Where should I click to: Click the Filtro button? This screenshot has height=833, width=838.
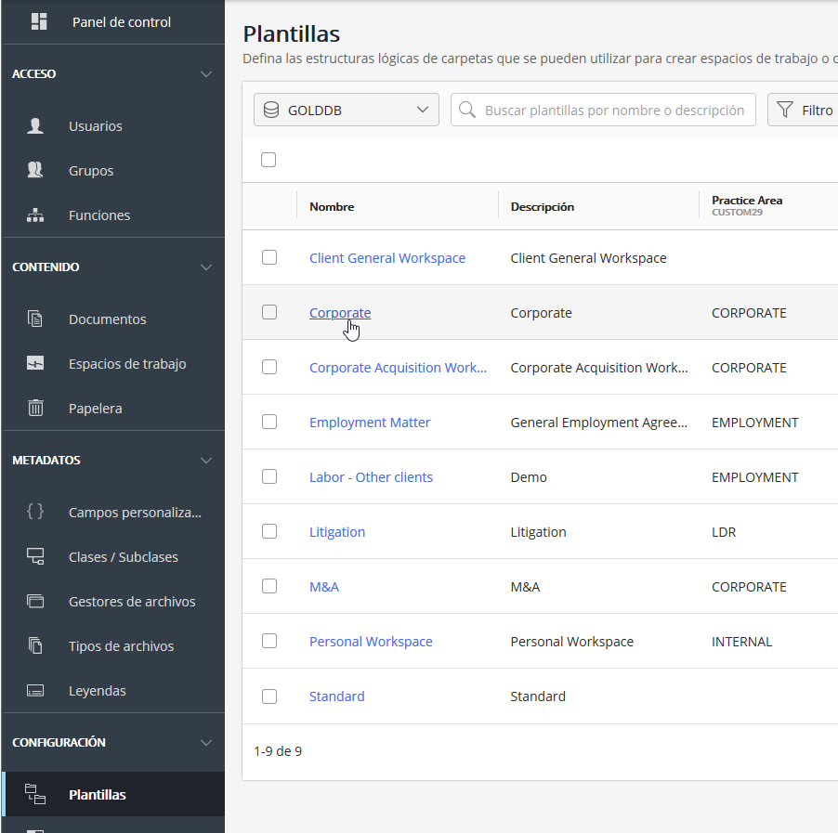(x=805, y=110)
